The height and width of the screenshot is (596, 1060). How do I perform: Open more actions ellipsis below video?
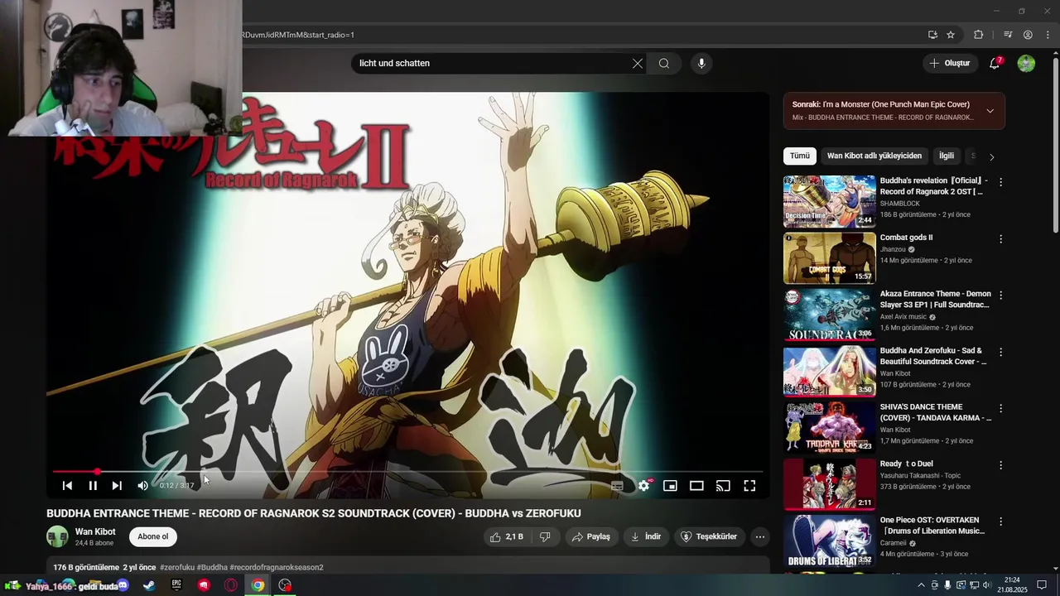pyautogui.click(x=760, y=536)
